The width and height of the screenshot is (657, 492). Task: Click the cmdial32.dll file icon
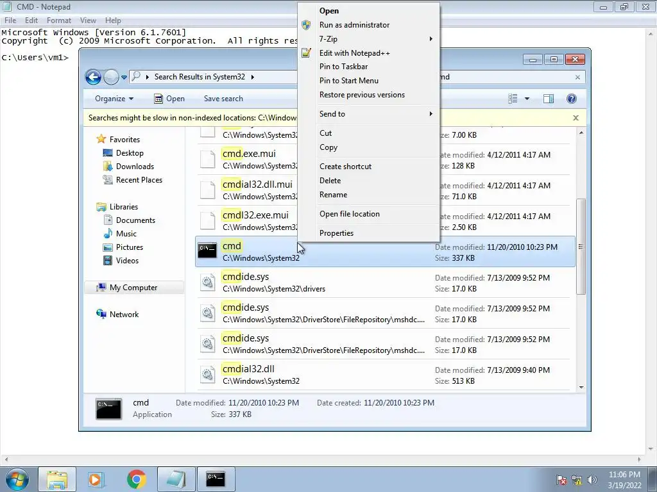(x=207, y=374)
